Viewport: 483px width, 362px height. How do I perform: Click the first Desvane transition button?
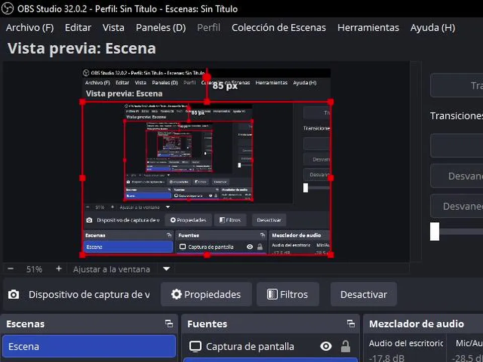click(x=457, y=176)
